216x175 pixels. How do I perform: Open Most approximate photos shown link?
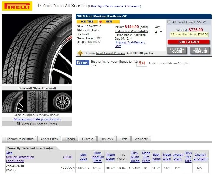click(37, 119)
